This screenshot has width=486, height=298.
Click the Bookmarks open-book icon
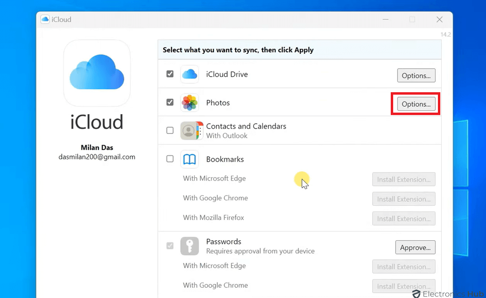pos(190,159)
